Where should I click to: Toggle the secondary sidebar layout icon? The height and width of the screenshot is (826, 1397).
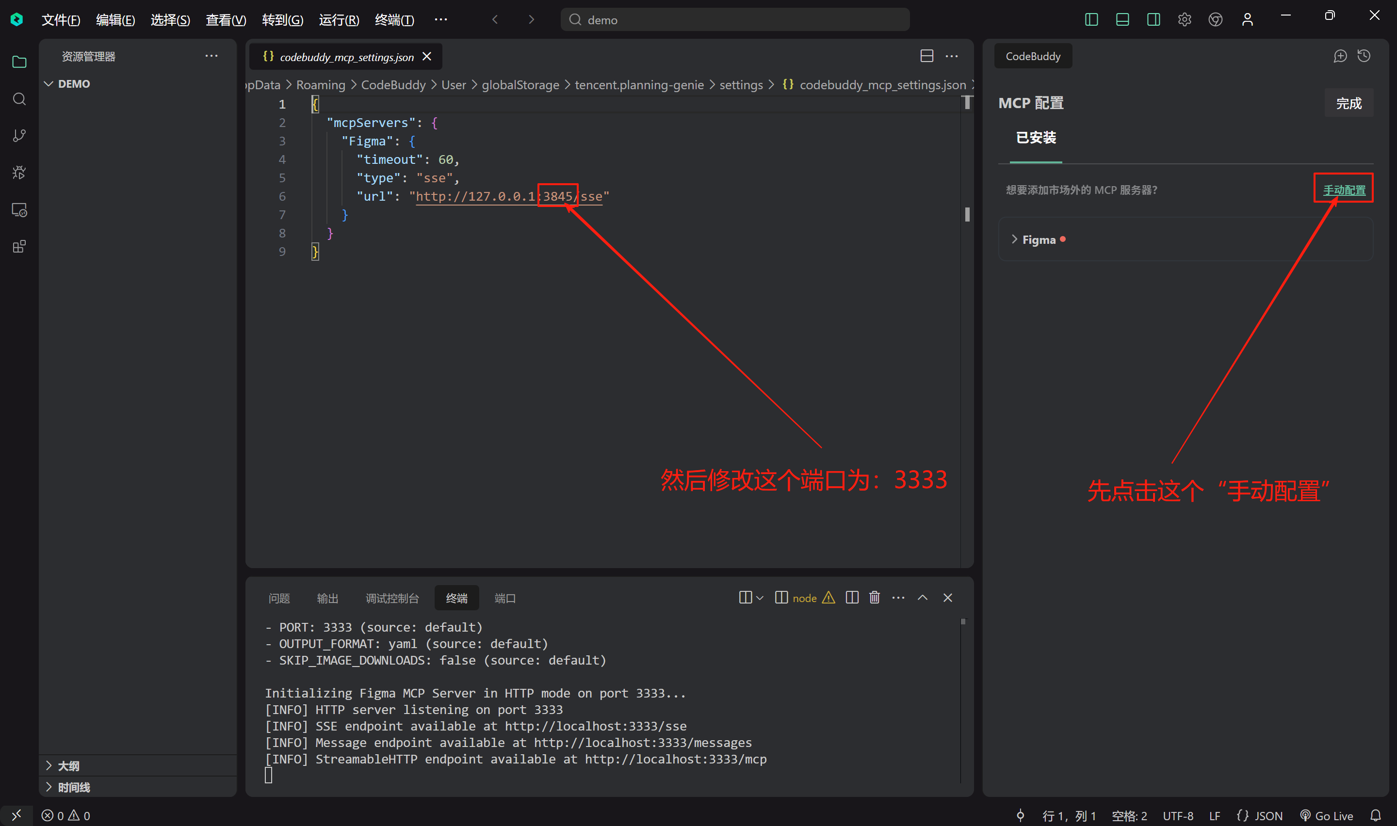[1153, 19]
